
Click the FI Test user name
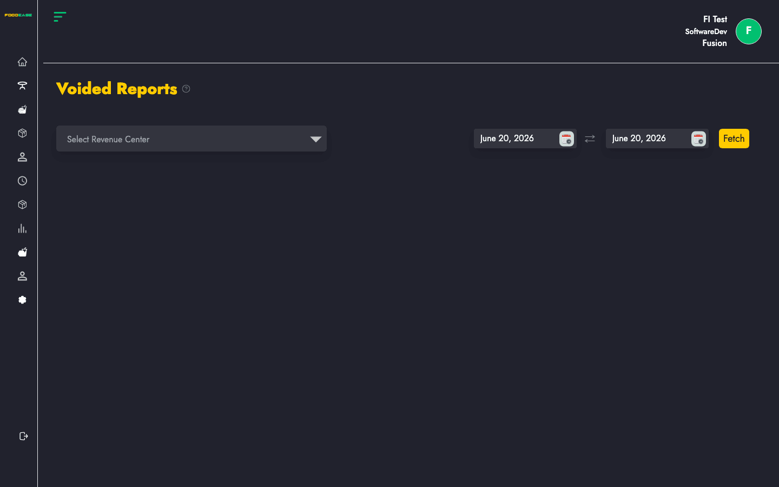coord(715,19)
